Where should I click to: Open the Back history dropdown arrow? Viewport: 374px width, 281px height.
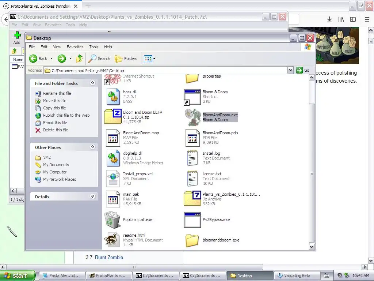click(51, 59)
